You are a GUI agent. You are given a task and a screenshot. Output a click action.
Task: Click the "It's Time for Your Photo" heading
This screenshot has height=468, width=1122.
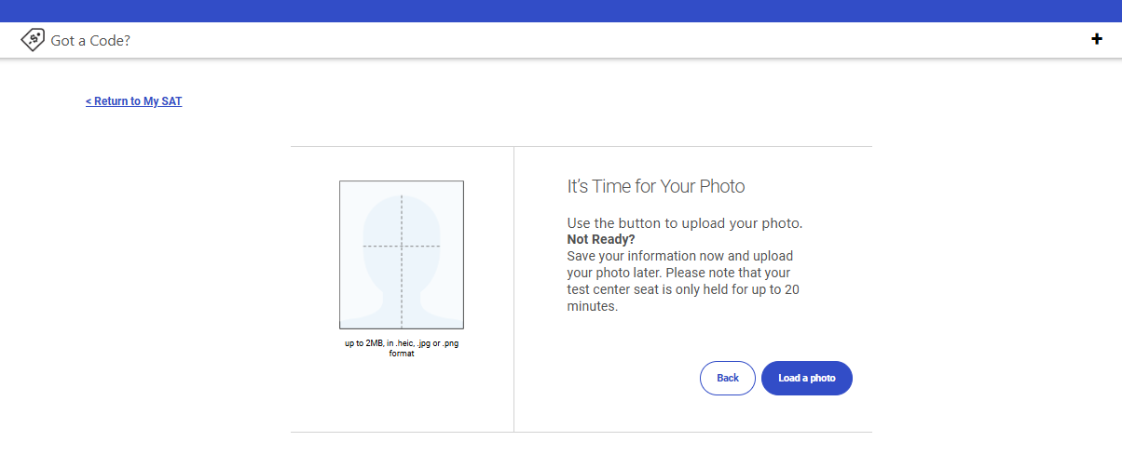pos(656,186)
